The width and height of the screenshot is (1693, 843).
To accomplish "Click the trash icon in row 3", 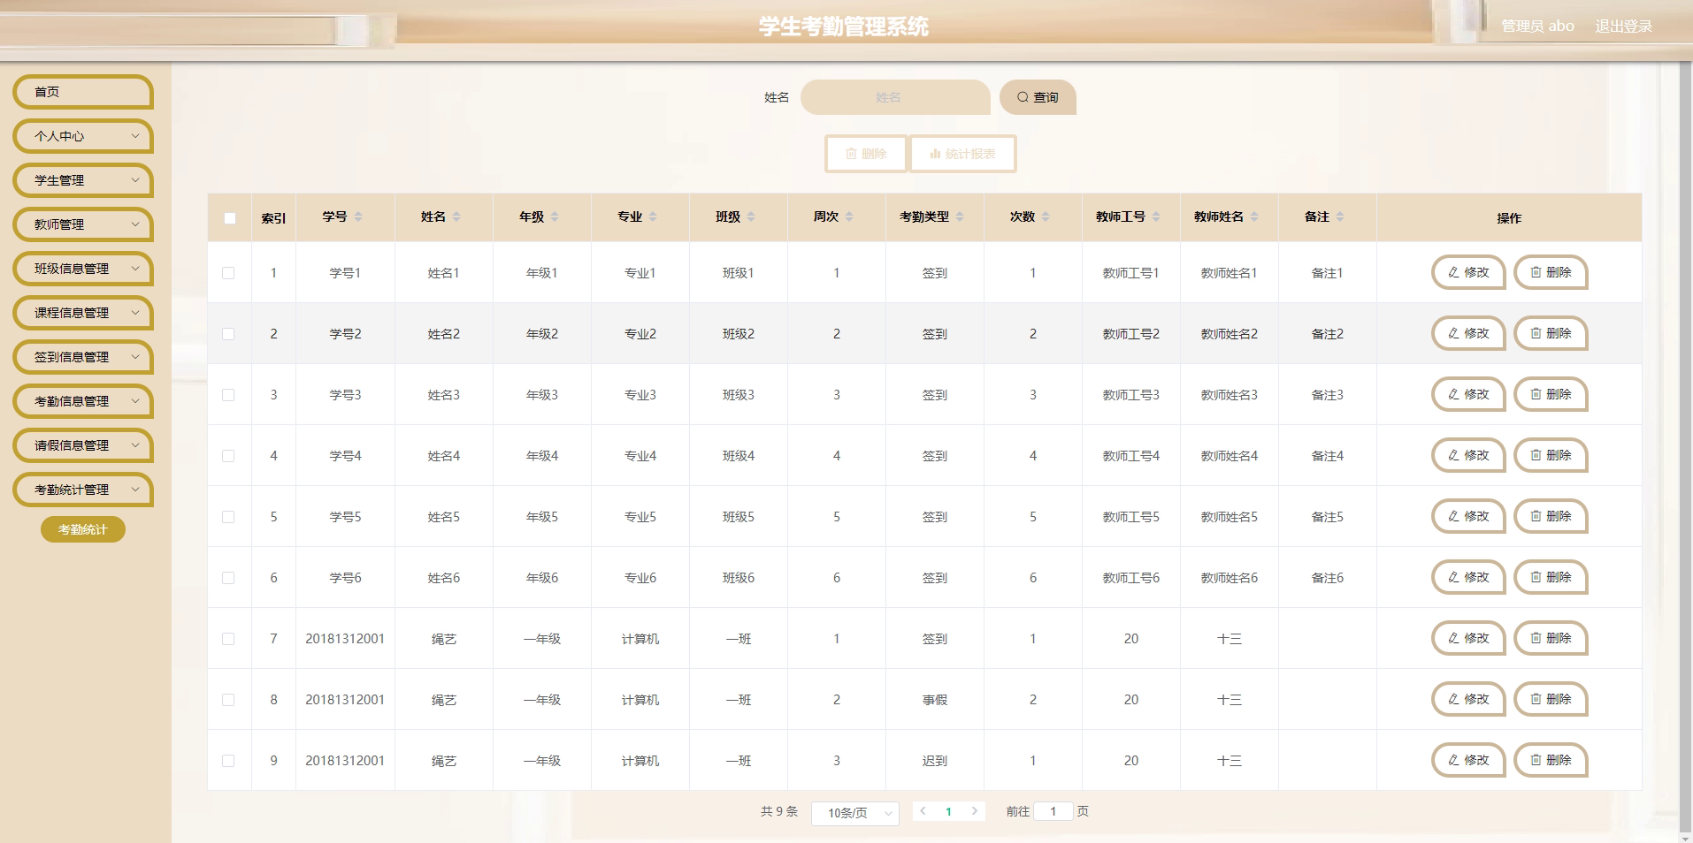I will pyautogui.click(x=1536, y=394).
